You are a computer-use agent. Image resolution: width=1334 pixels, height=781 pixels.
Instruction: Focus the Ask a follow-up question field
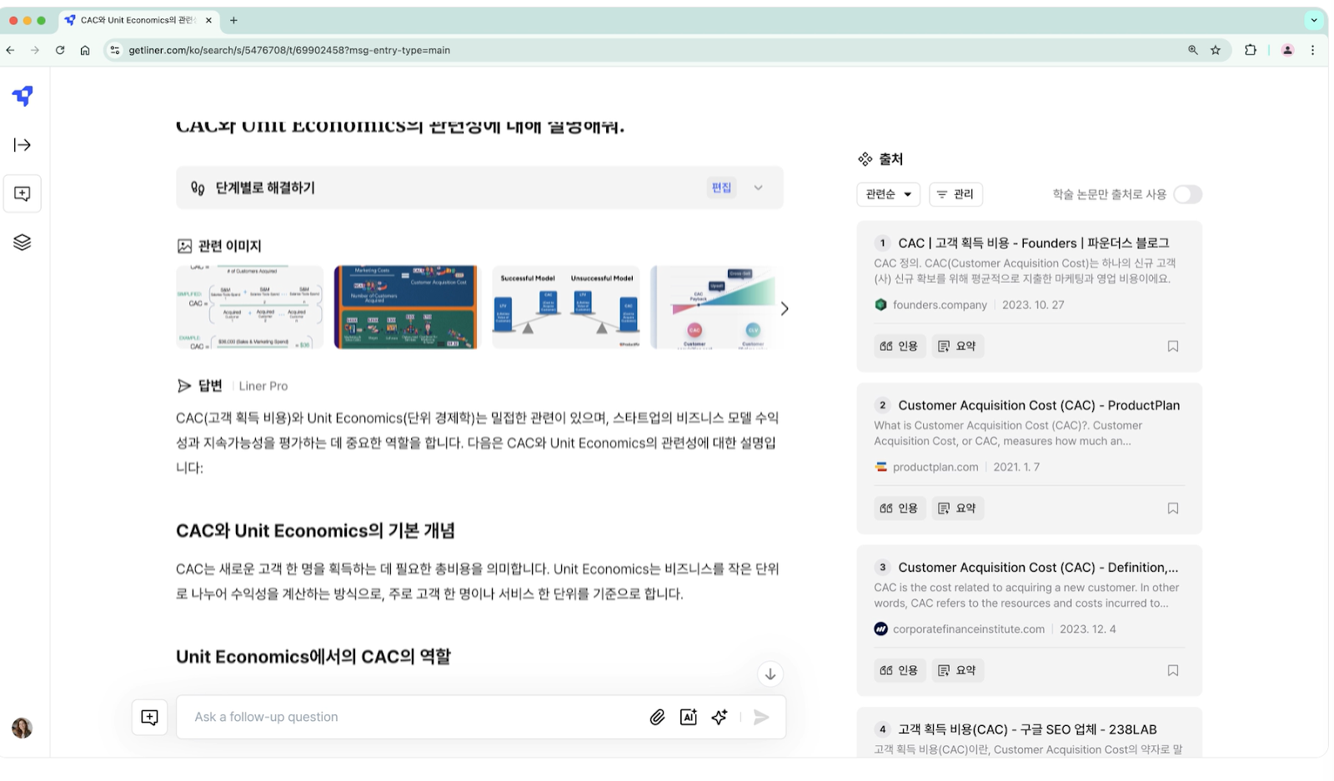pos(417,717)
